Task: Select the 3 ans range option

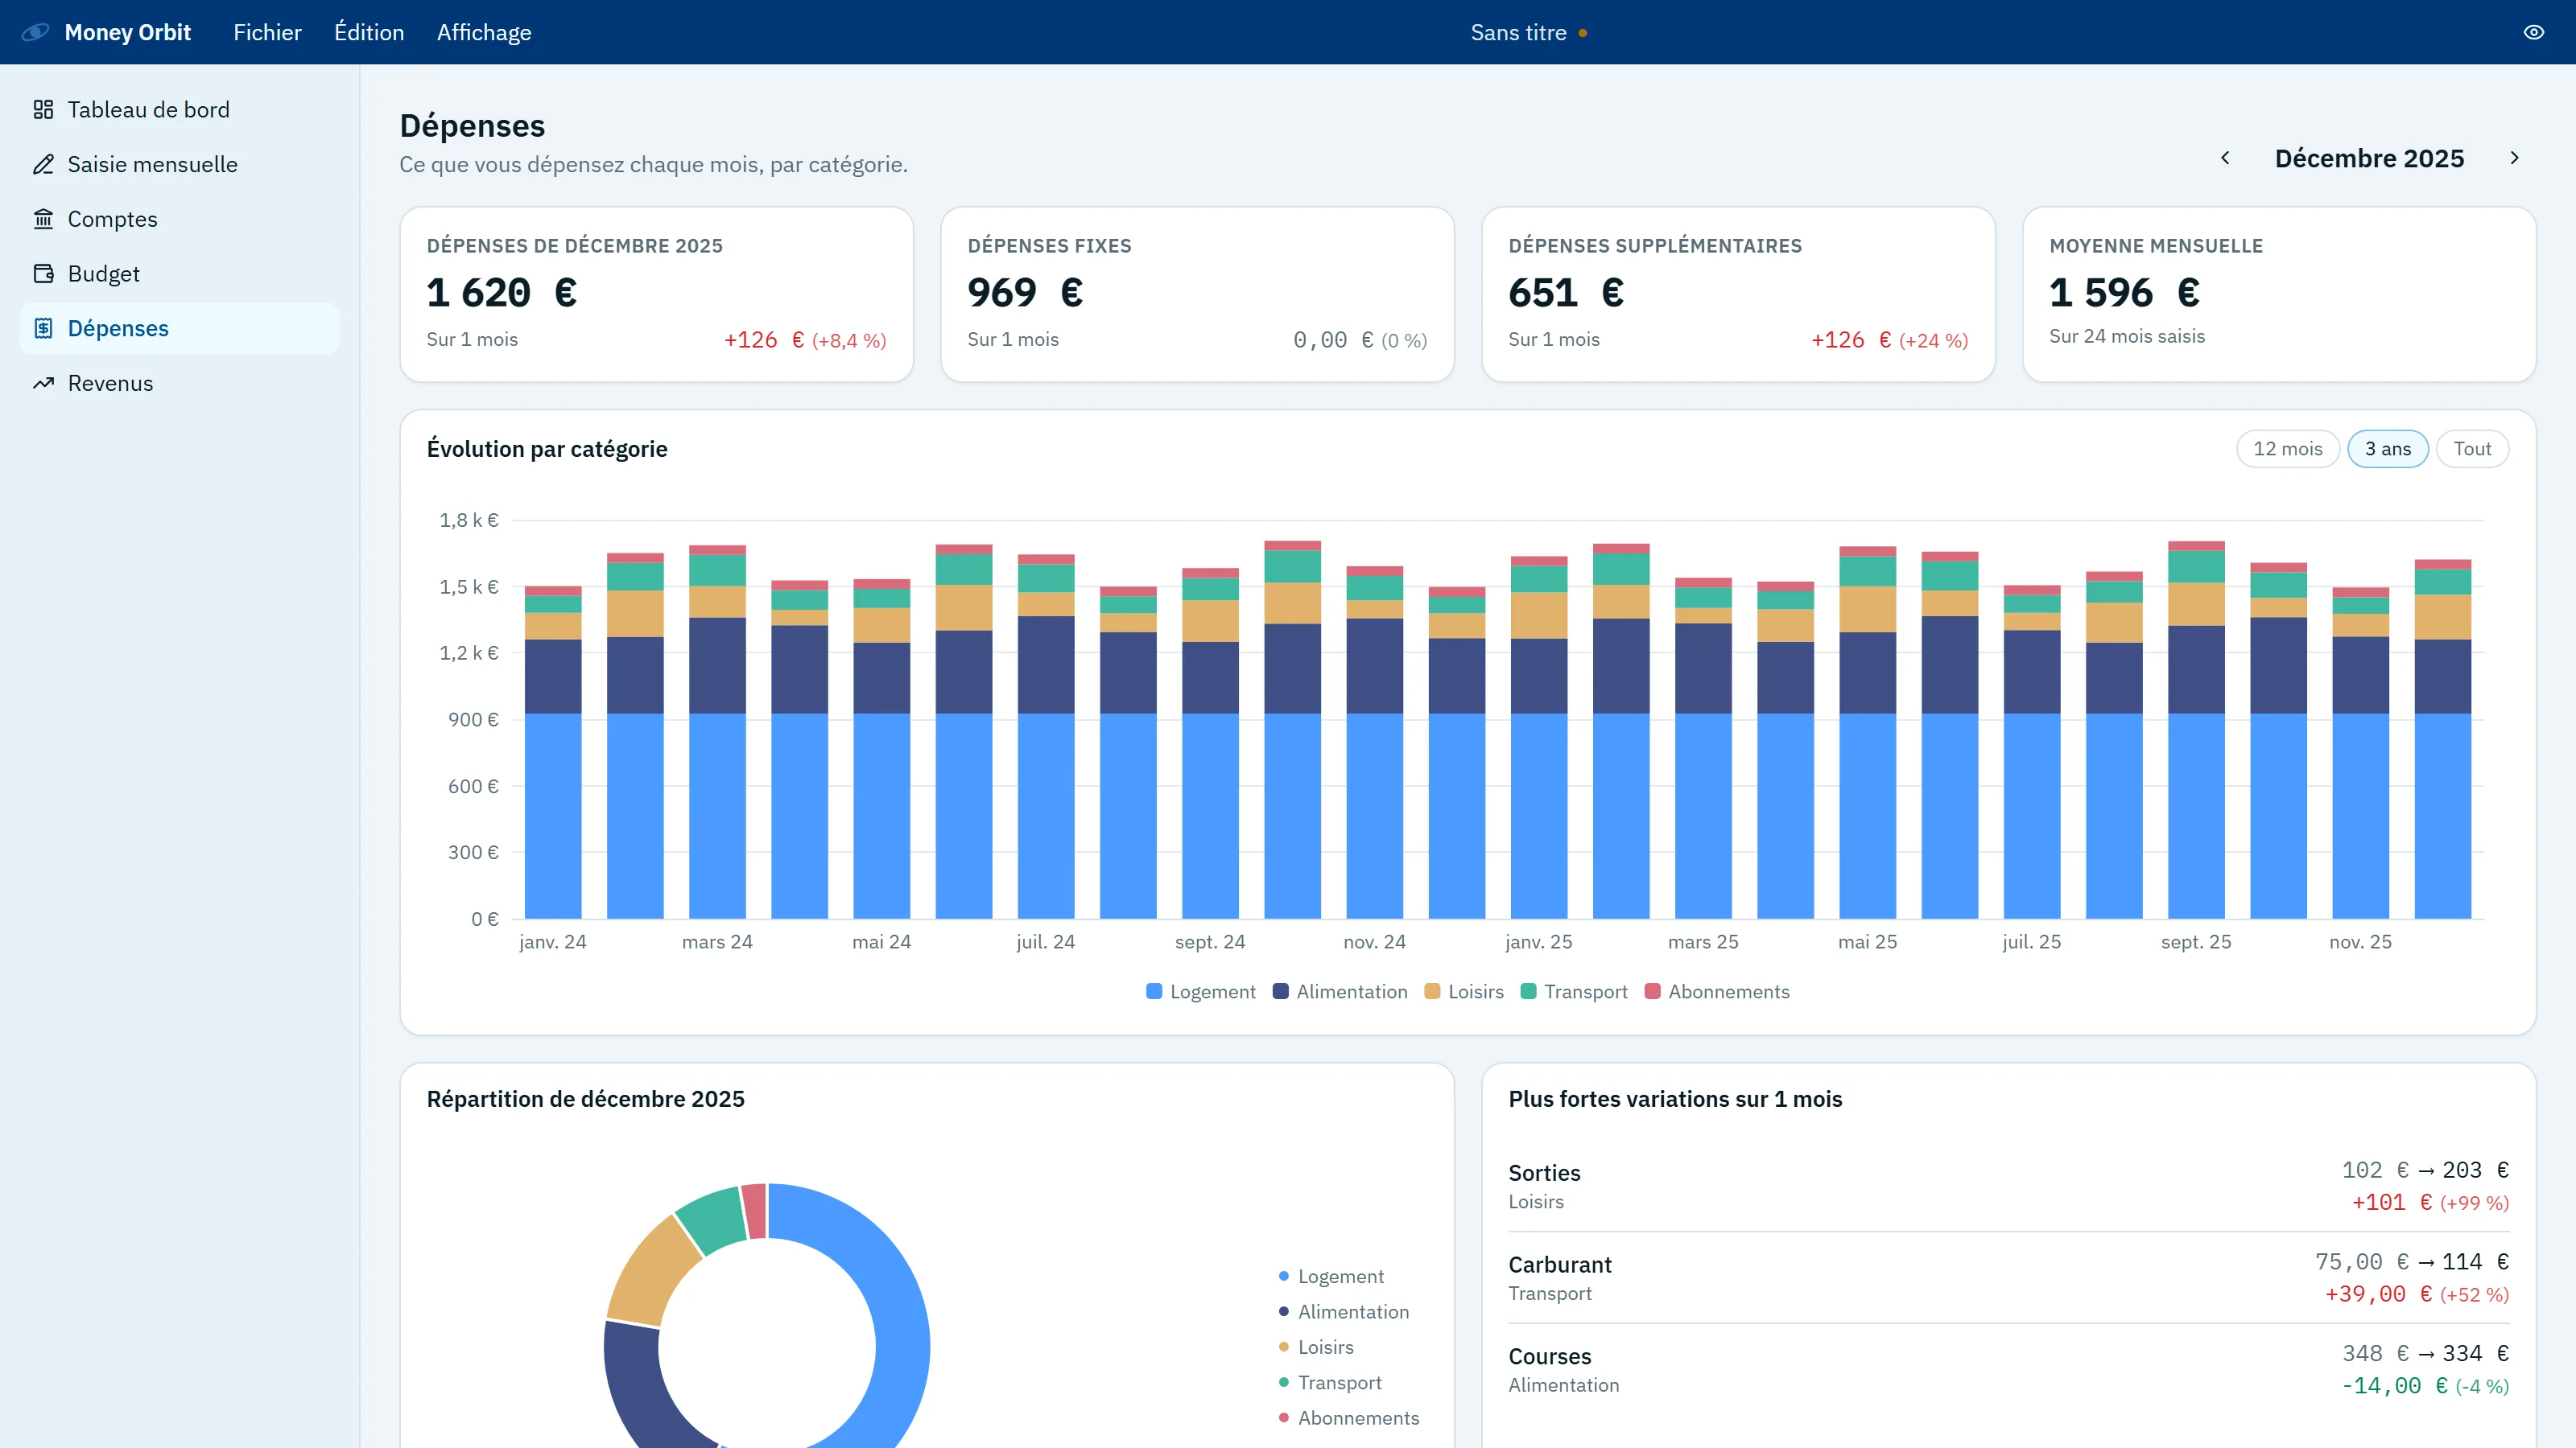Action: 2387,449
